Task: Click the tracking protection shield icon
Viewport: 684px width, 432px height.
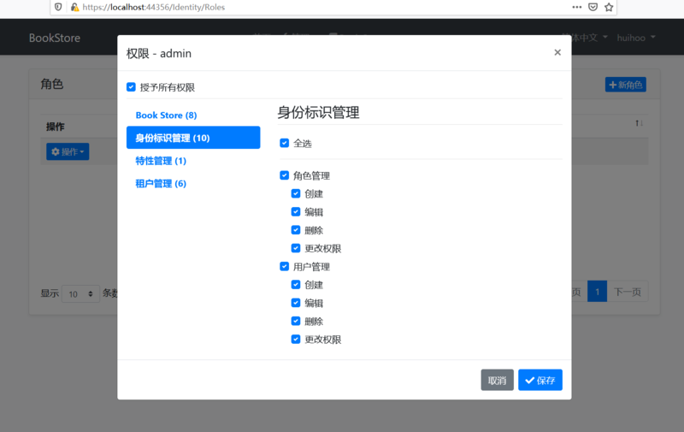Action: [57, 7]
